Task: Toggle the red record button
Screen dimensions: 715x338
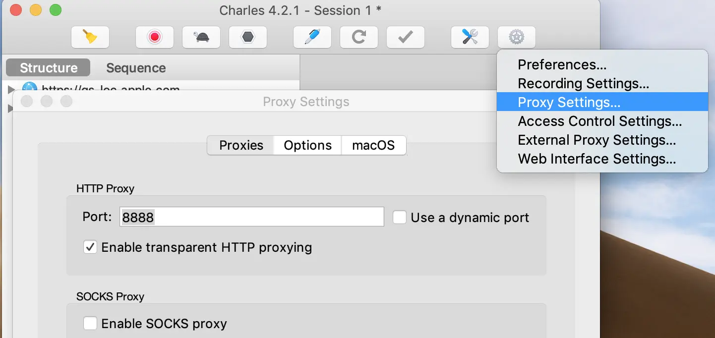Action: pyautogui.click(x=155, y=37)
